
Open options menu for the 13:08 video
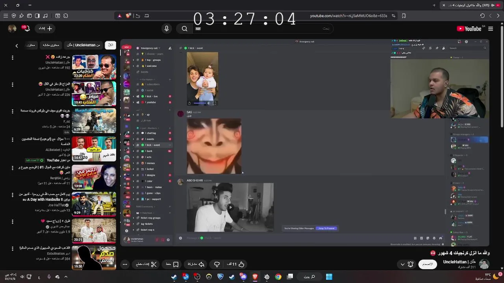pyautogui.click(x=12, y=168)
